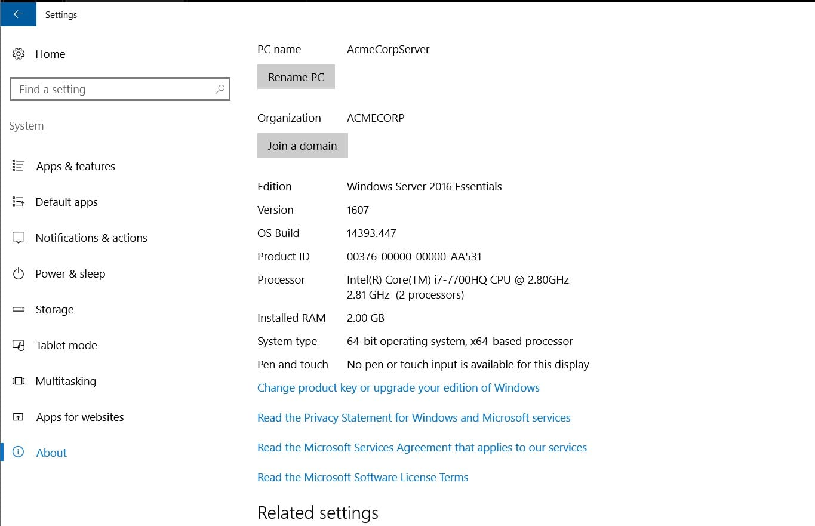Click the 64-bit operating system text
Screen dimensions: 815x526
pyautogui.click(x=460, y=342)
